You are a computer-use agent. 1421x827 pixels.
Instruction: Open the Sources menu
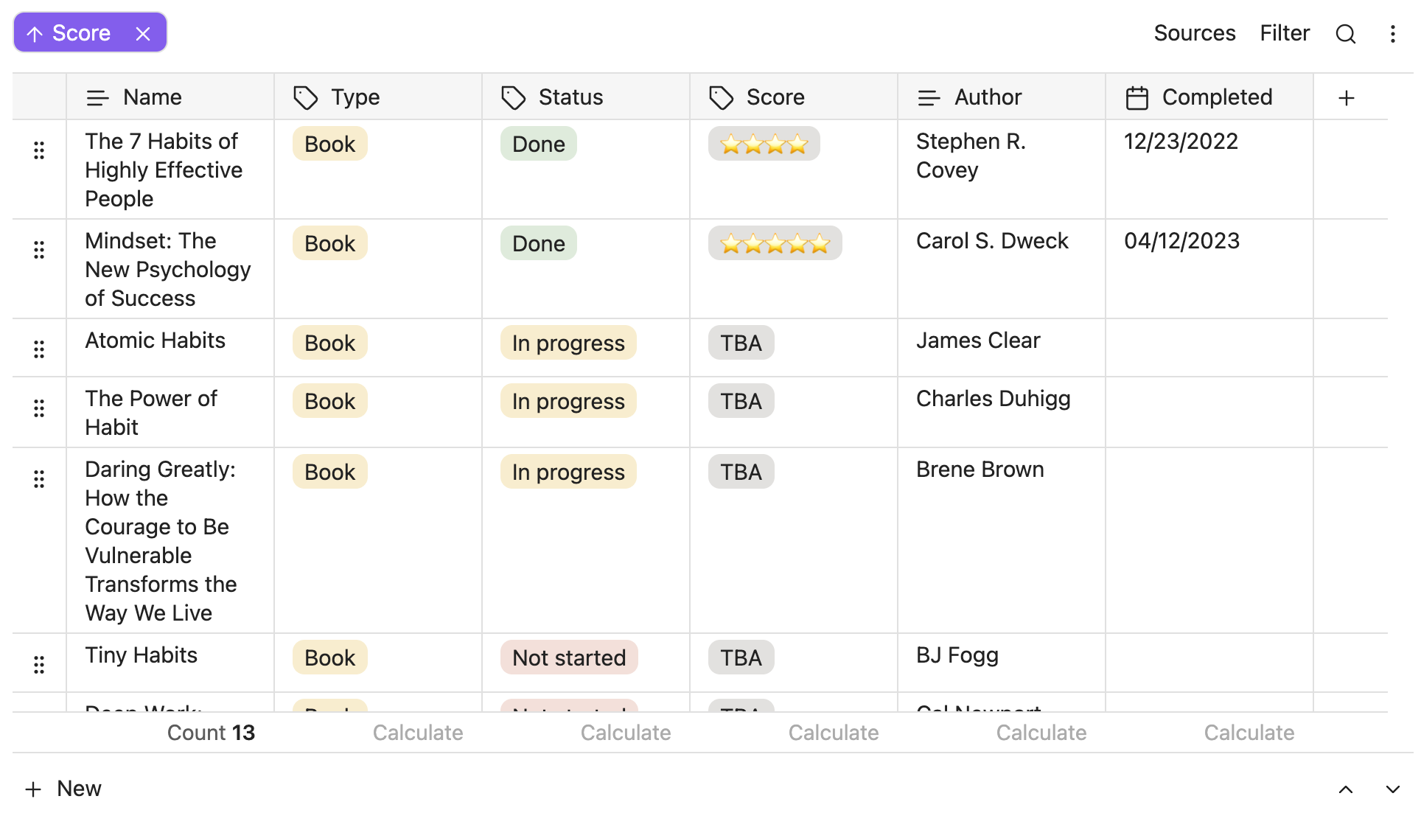pos(1194,33)
